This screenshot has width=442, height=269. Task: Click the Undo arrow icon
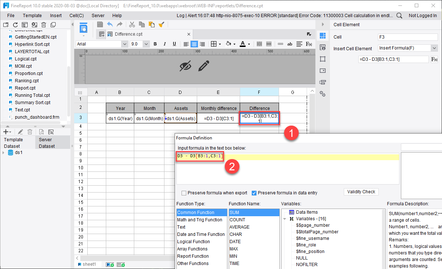coord(110,24)
